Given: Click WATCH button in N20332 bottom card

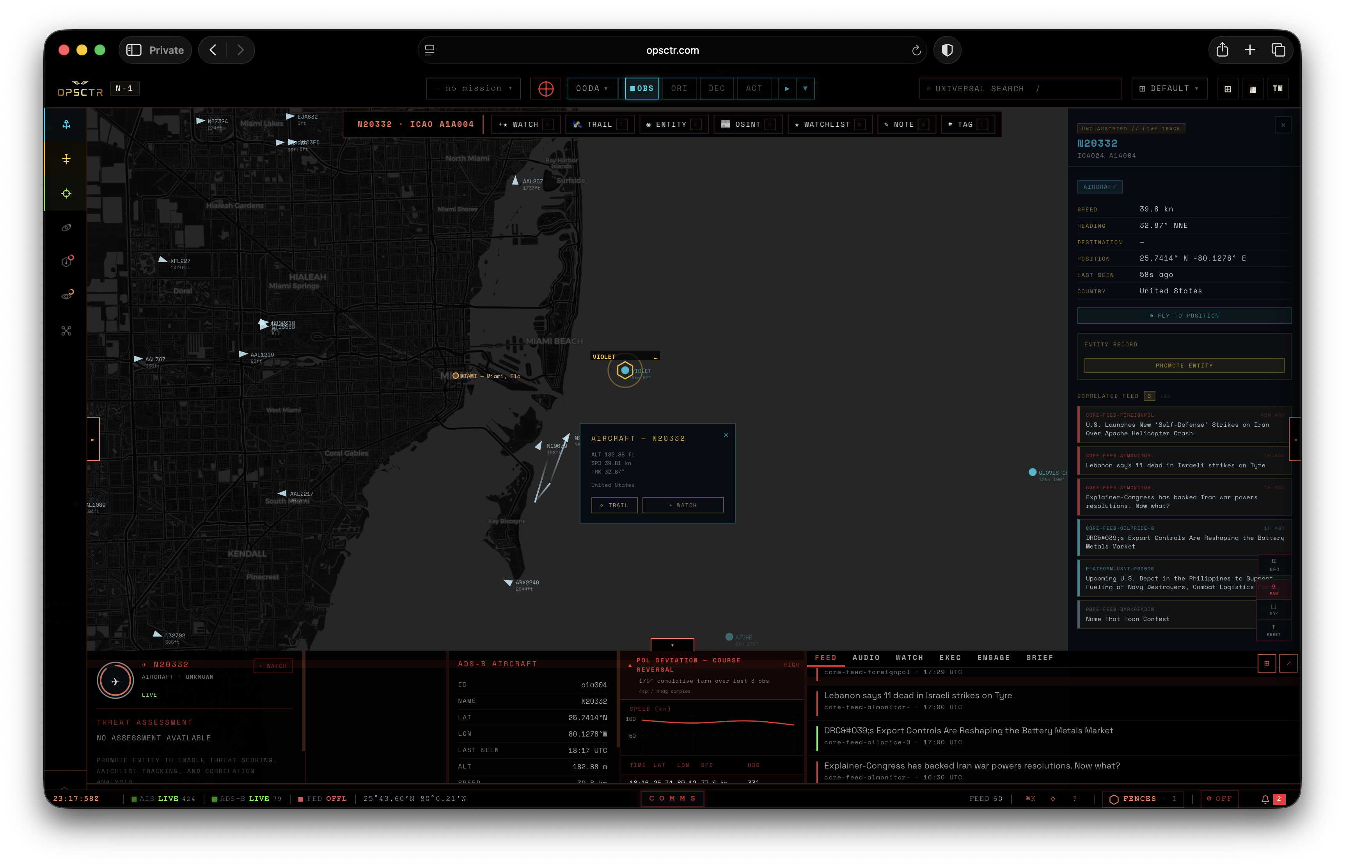Looking at the screenshot, I should [x=273, y=666].
